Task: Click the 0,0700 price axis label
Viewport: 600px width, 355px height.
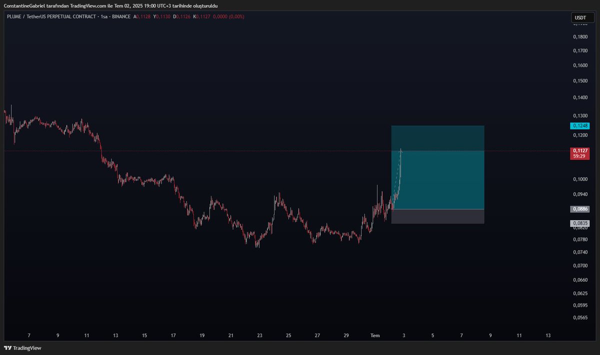Action: click(x=580, y=266)
